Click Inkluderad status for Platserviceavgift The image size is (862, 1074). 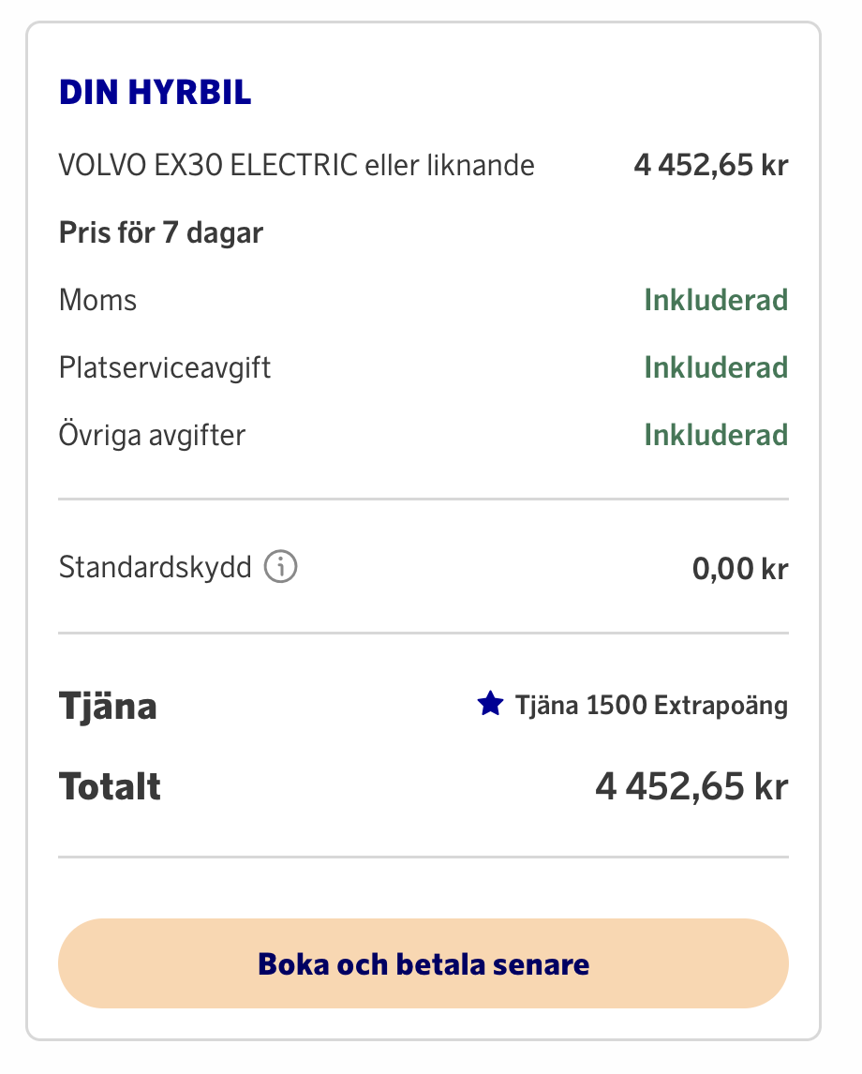click(x=716, y=367)
